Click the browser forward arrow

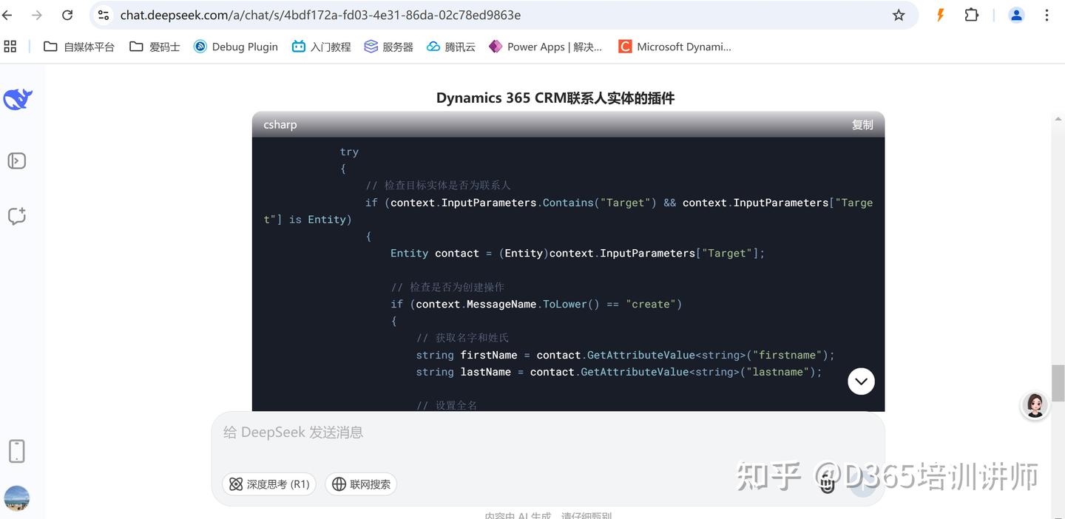click(36, 15)
